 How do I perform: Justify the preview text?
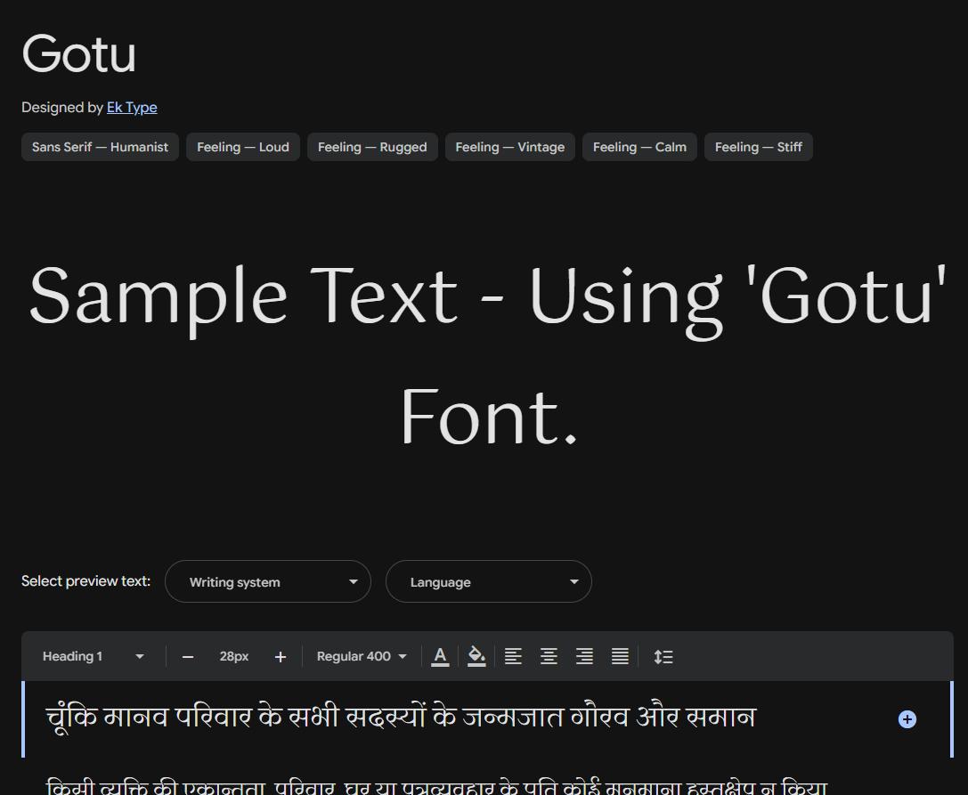pyautogui.click(x=620, y=656)
